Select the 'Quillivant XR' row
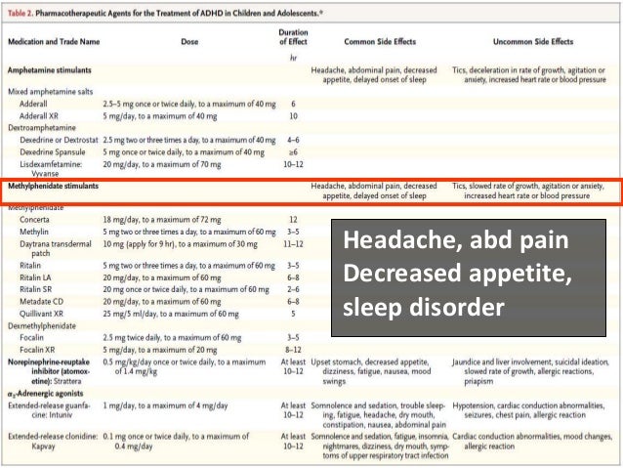 (x=41, y=314)
